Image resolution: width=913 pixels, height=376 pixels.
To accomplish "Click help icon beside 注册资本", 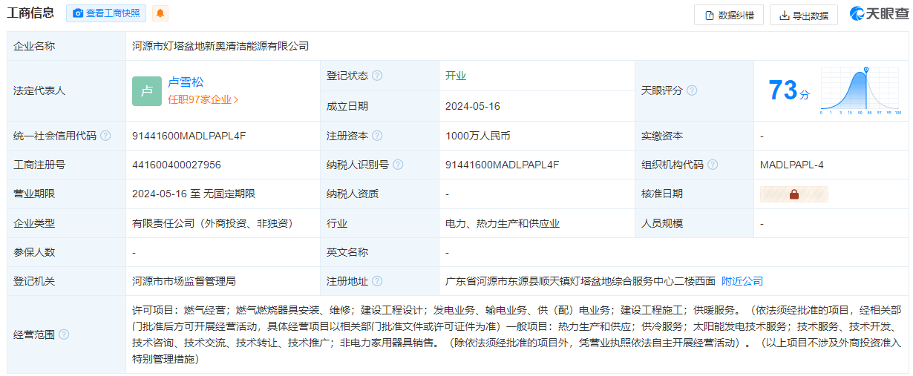I will pyautogui.click(x=377, y=136).
